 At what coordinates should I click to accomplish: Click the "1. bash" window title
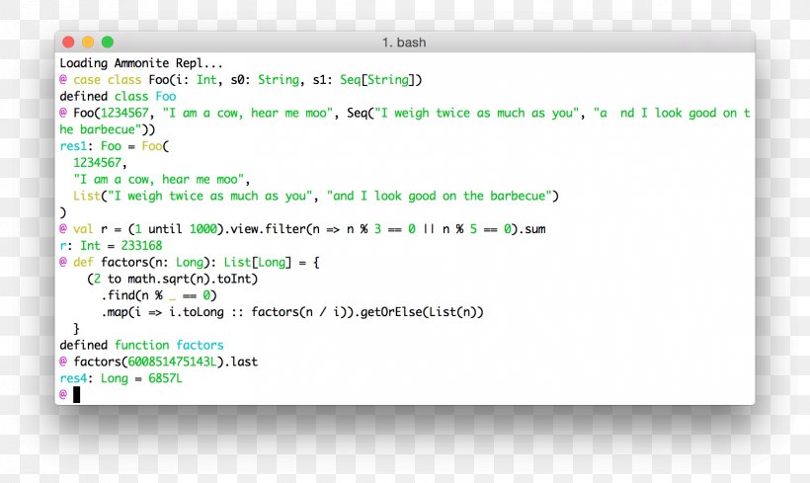404,42
